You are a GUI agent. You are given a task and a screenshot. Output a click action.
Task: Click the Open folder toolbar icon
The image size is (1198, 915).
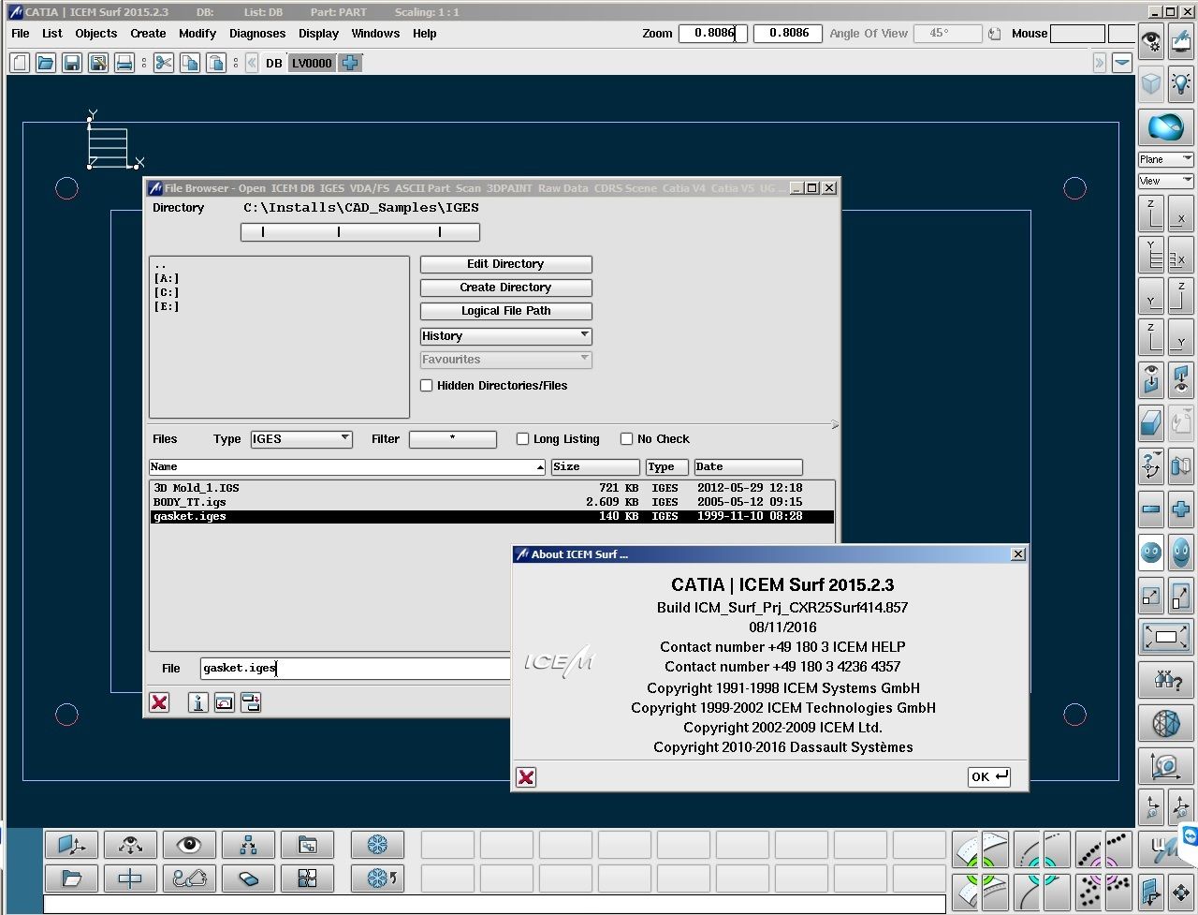pos(46,63)
